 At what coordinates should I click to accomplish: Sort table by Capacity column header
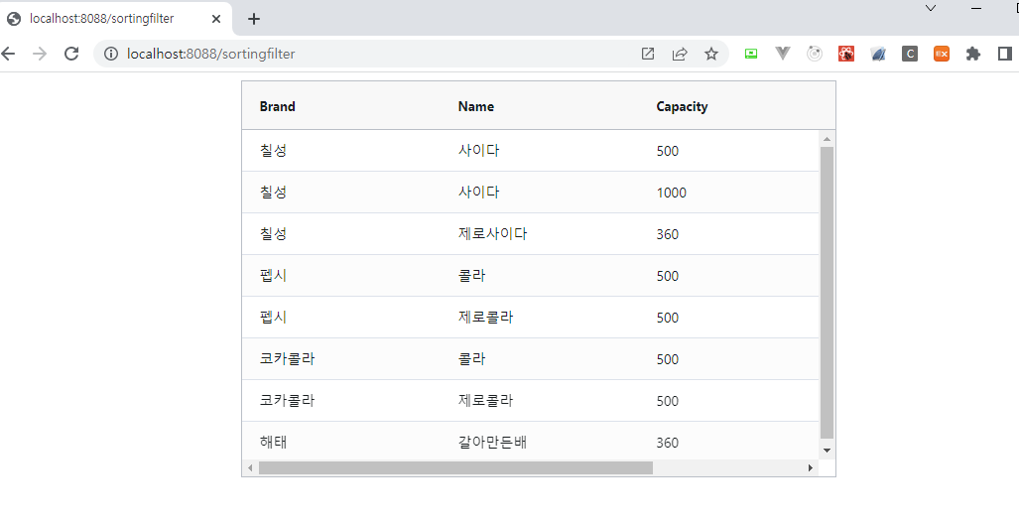pos(682,106)
